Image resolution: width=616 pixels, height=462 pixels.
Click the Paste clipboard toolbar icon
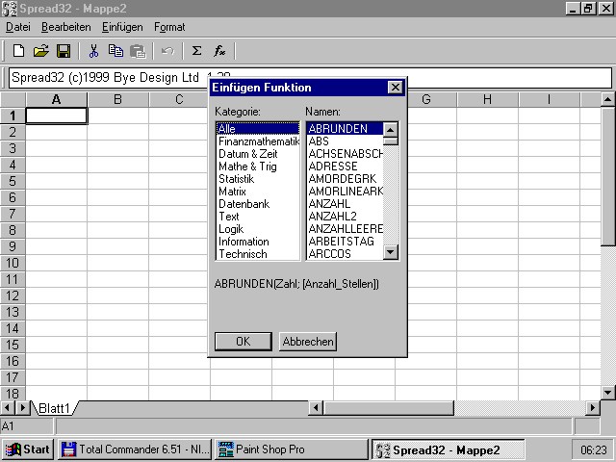(138, 51)
